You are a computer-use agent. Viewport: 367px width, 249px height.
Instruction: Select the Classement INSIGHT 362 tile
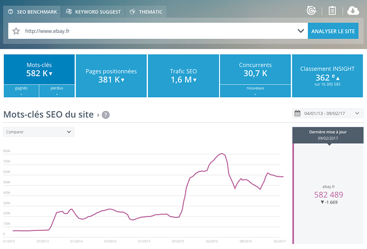pos(327,76)
